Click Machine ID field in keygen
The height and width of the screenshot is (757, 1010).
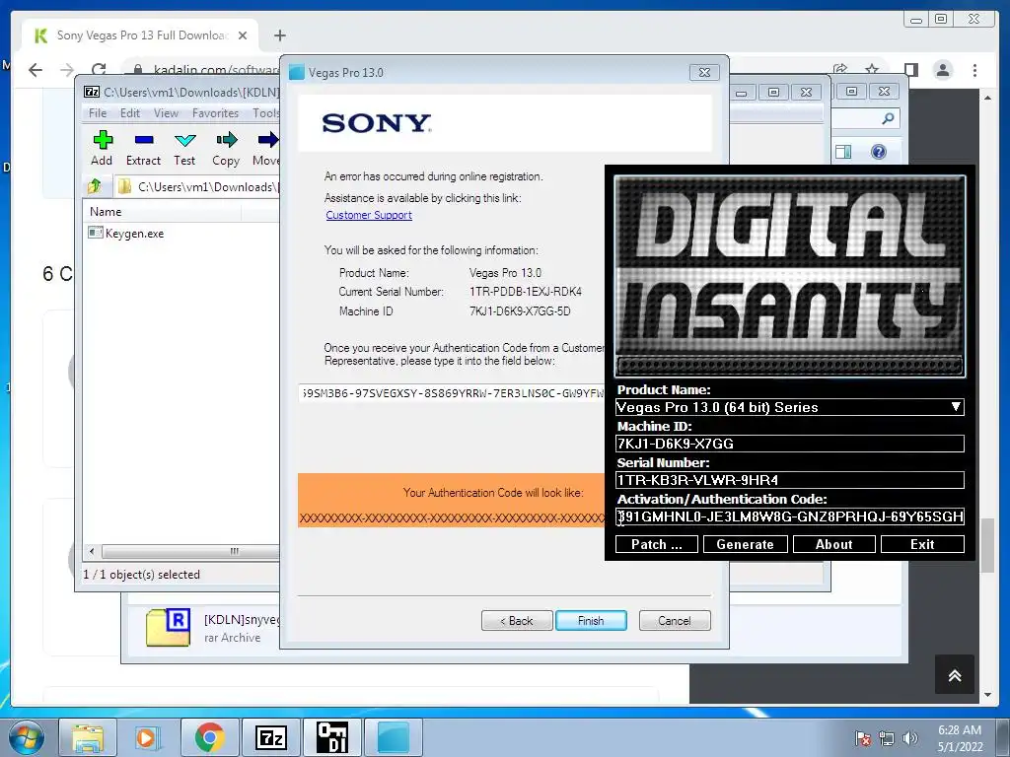click(x=789, y=444)
